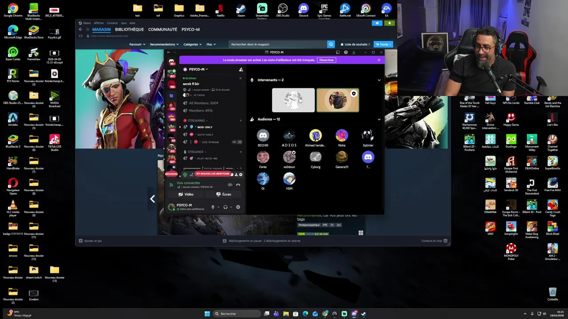Select the Streamlabs Desktop shortcut
The height and width of the screenshot is (319, 568).
click(x=262, y=11)
